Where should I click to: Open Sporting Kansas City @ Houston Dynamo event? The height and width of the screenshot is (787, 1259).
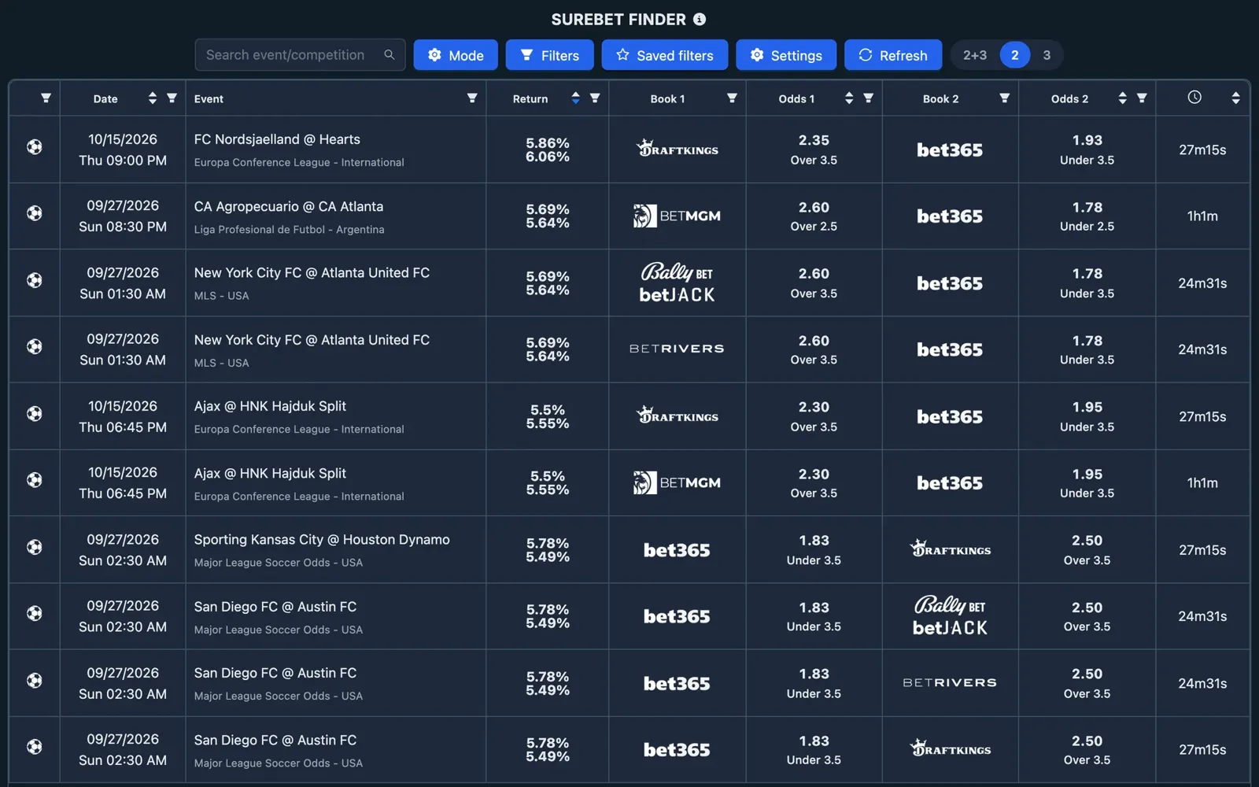point(322,540)
